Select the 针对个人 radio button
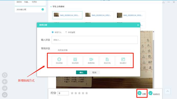 coord(53,32)
